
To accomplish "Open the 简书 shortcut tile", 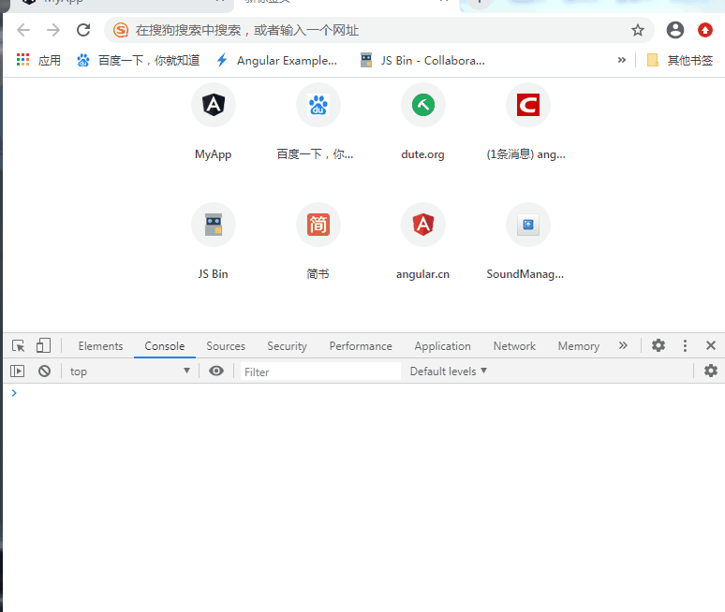I will coord(318,225).
